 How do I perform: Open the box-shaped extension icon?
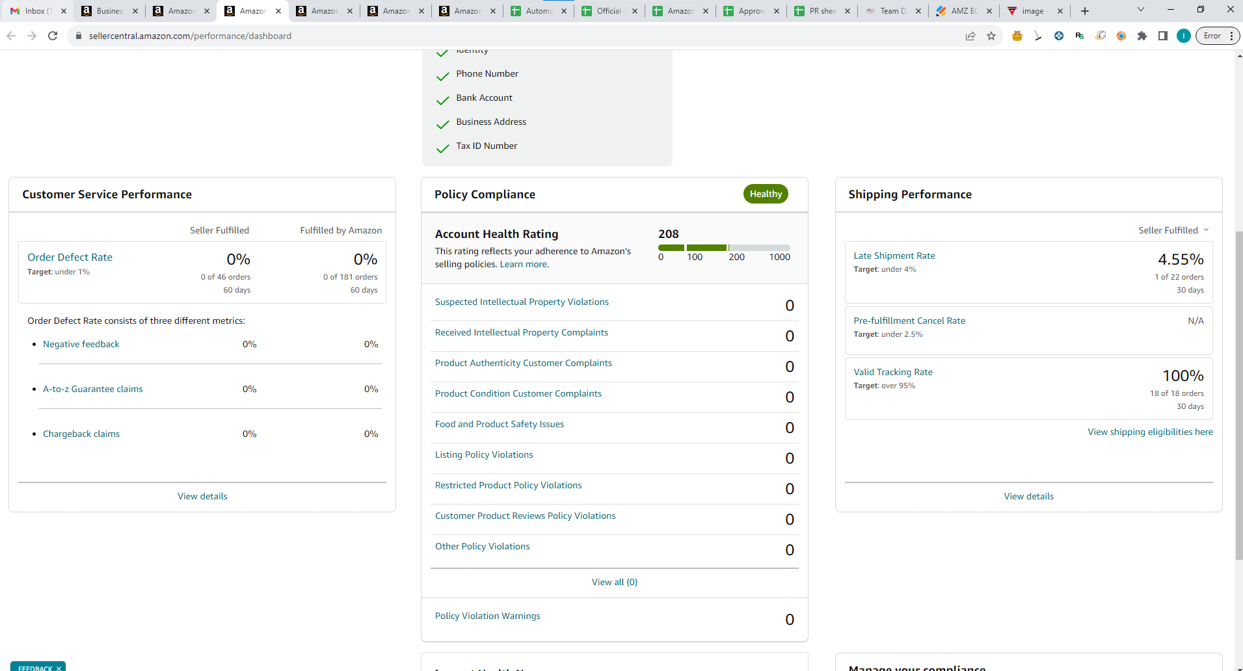[x=1101, y=36]
